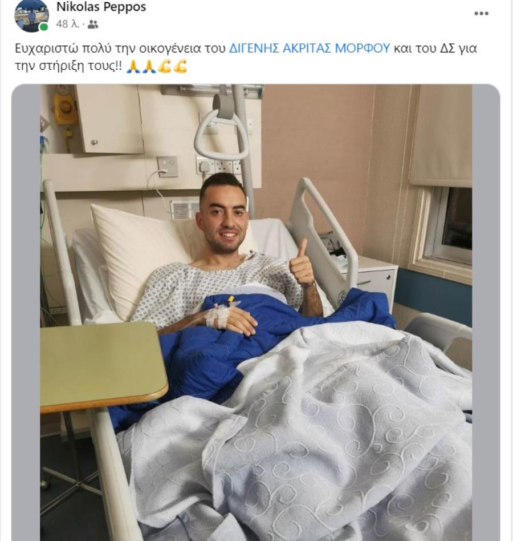Screen dimensions: 513x541
Task: Click the first praying hands emoji
Action: 132,66
